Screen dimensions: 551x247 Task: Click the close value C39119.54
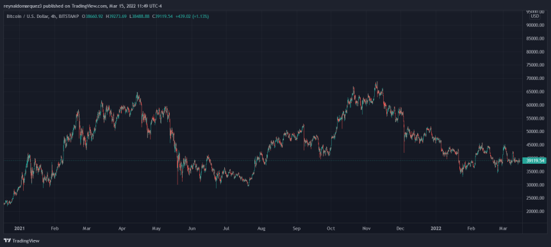(162, 16)
